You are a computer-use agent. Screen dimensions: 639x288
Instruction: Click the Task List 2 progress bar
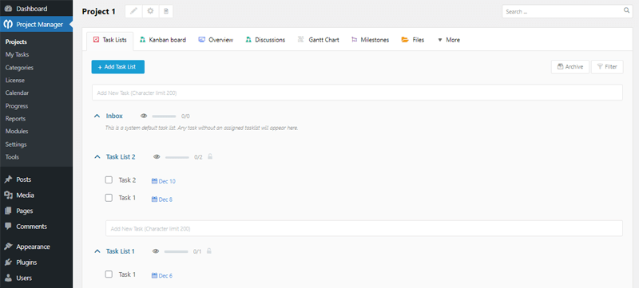[177, 157]
